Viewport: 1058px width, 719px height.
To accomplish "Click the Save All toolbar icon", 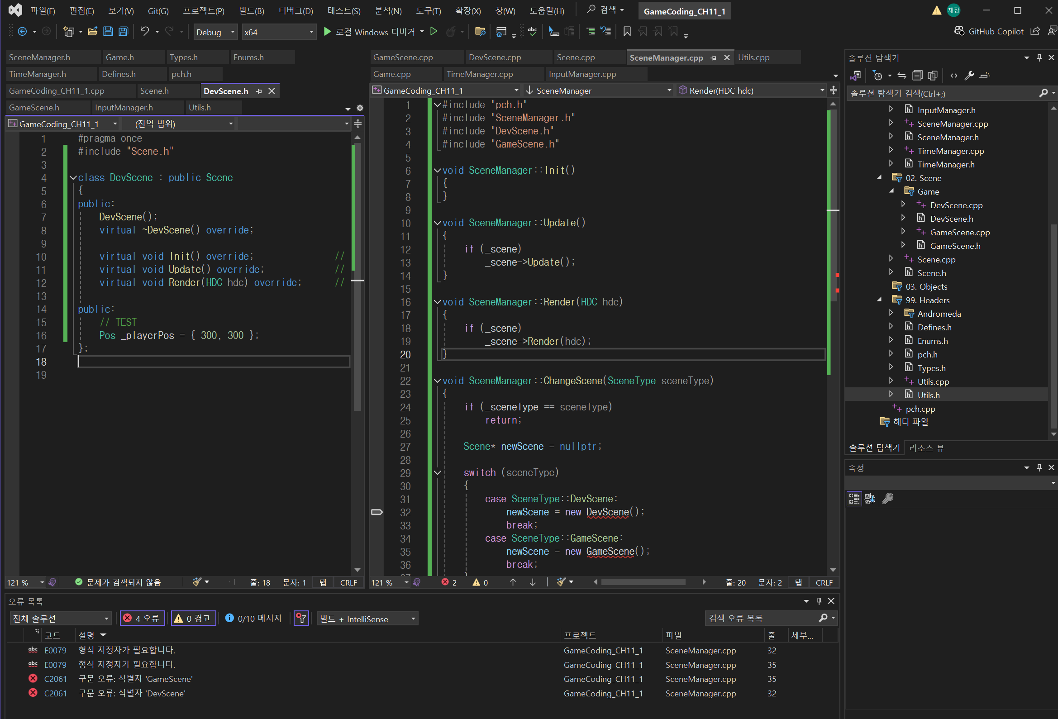I will [124, 31].
